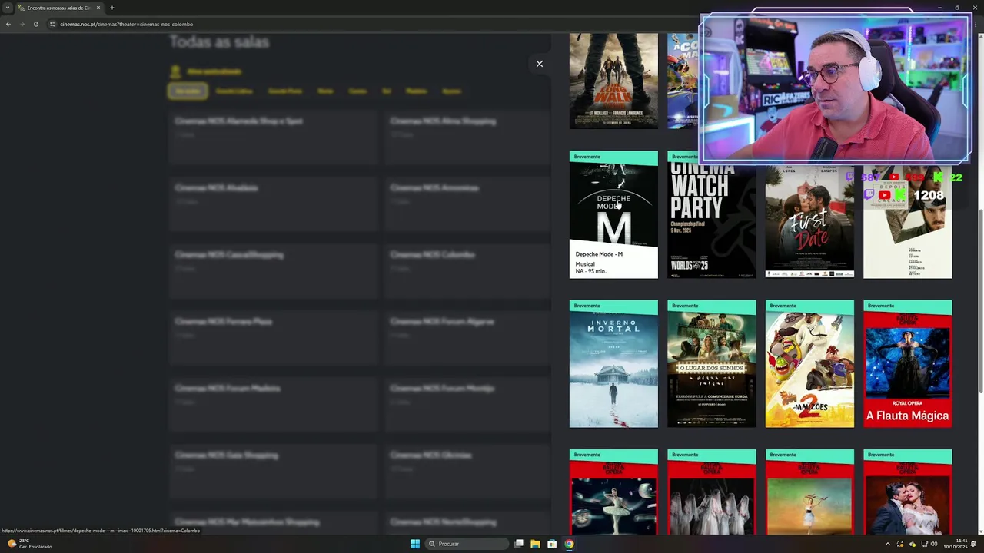This screenshot has width=984, height=553.
Task: Click the yellow location pin icon
Action: tap(175, 71)
